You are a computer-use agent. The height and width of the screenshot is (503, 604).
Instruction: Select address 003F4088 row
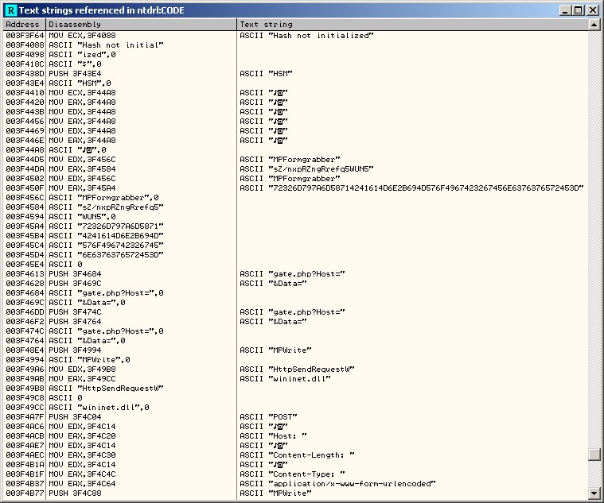coord(296,45)
